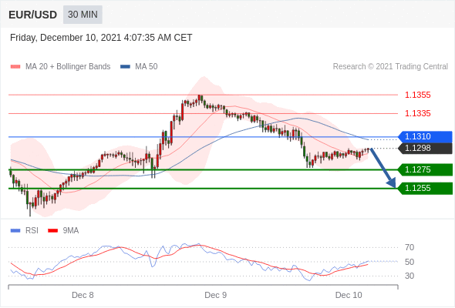The height and width of the screenshot is (308, 455).
Task: Click the Dec 9 date marker
Action: pos(216,295)
